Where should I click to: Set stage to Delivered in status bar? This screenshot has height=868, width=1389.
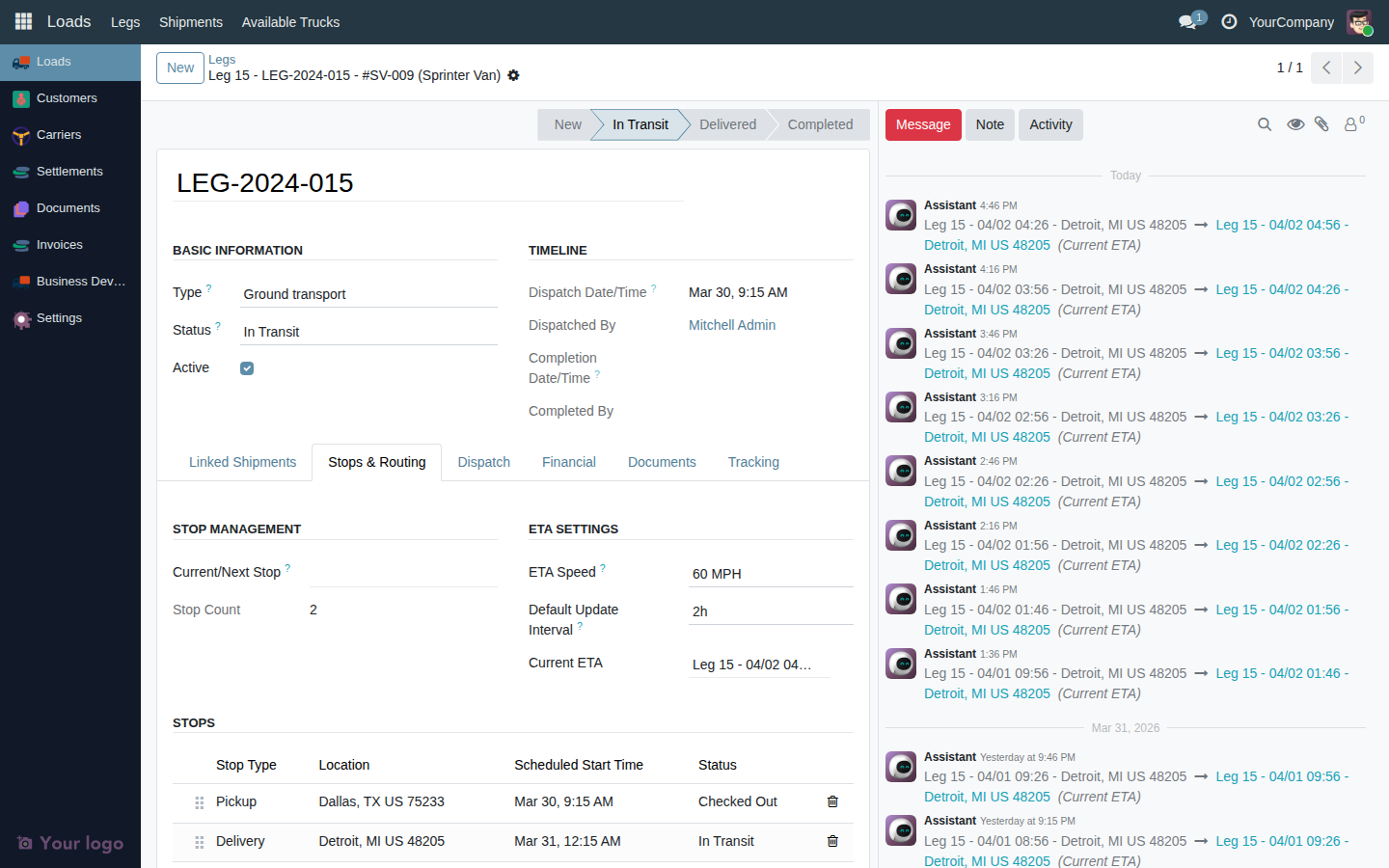[x=728, y=124]
